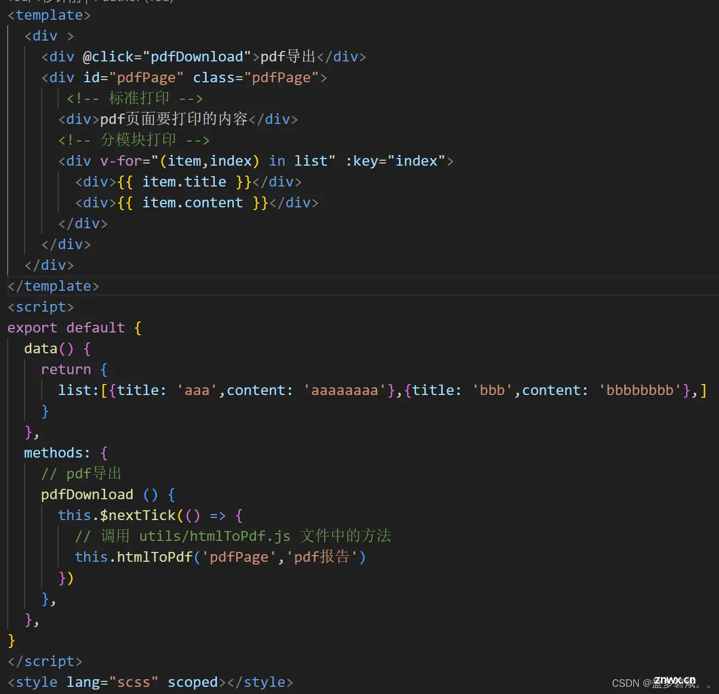The height and width of the screenshot is (694, 719).
Task: Click the item.content interpolation
Action: click(x=192, y=203)
